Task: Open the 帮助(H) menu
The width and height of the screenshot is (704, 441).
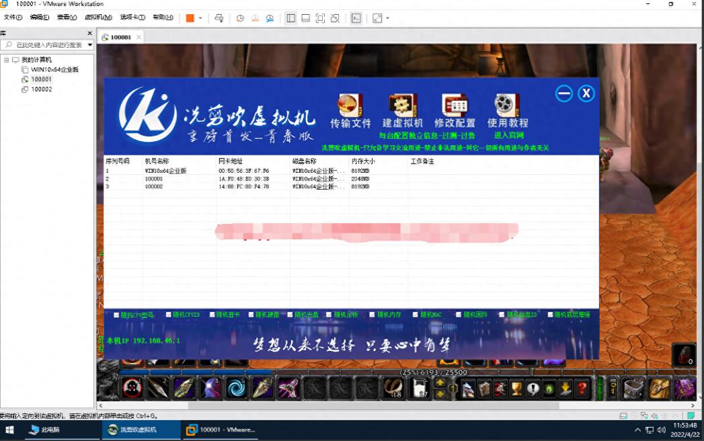Action: [163, 17]
